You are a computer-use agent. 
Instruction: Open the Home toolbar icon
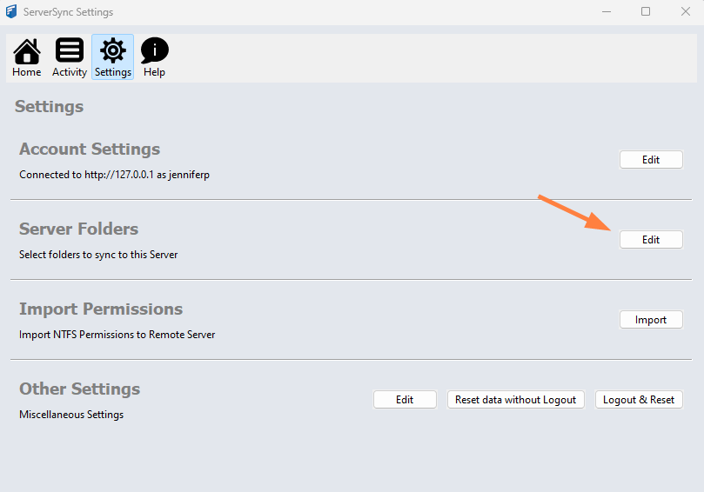click(26, 57)
